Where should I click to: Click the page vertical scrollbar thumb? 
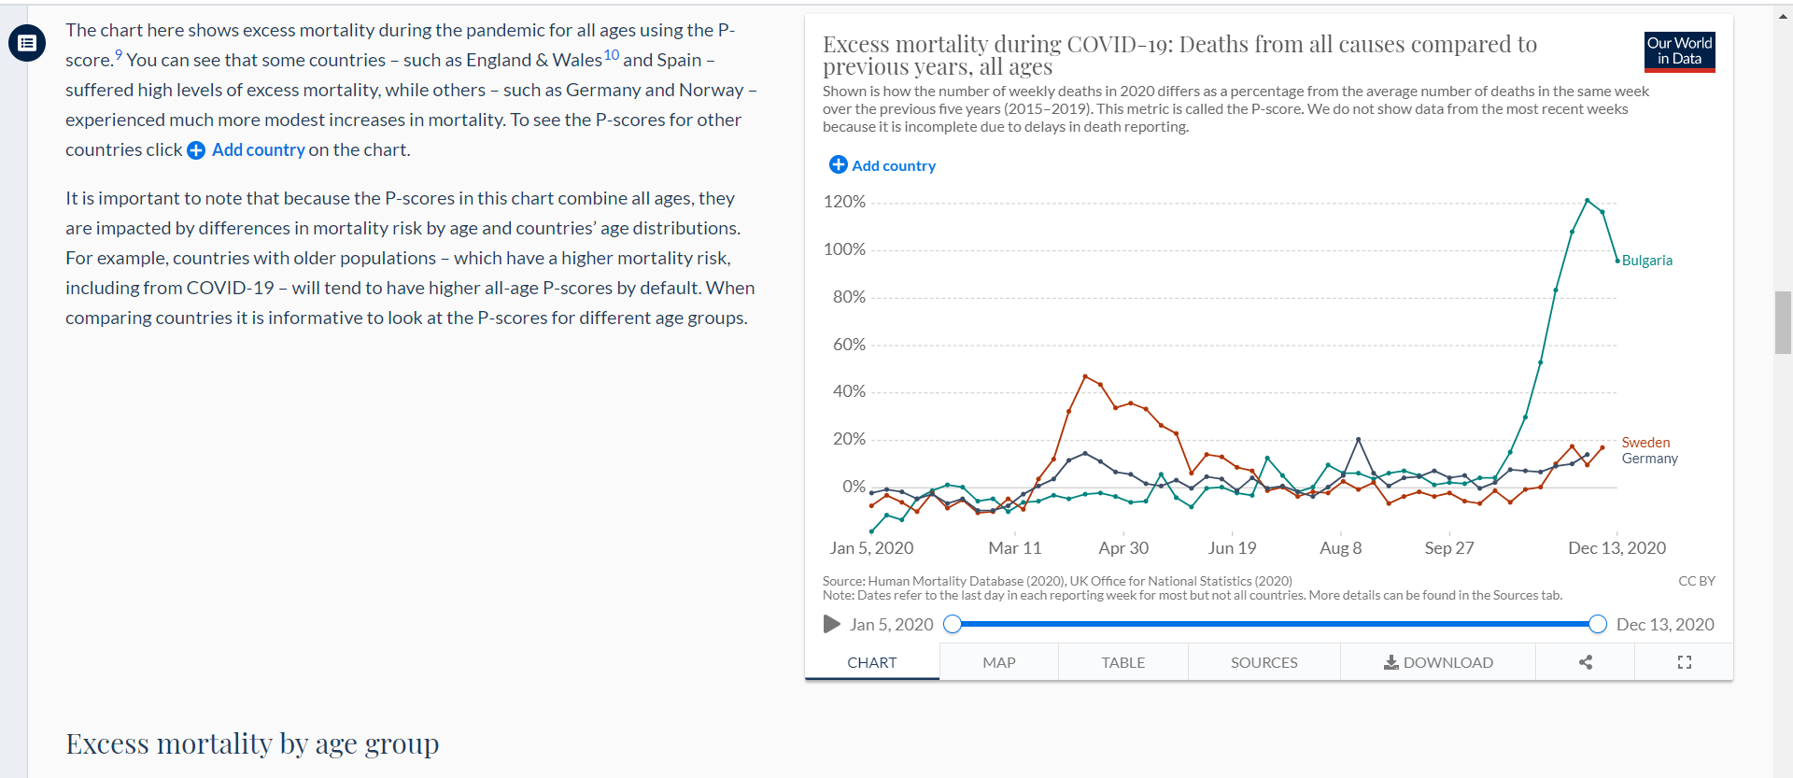tap(1783, 322)
